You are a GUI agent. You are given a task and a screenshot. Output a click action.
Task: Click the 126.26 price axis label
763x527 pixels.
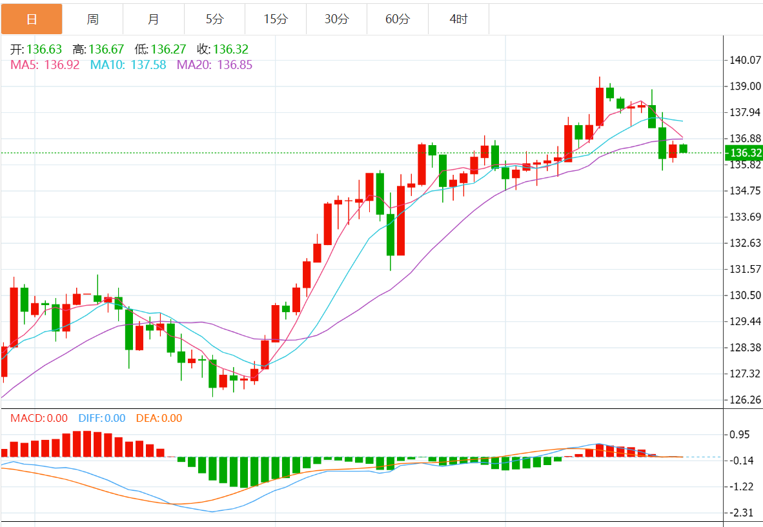pos(745,400)
